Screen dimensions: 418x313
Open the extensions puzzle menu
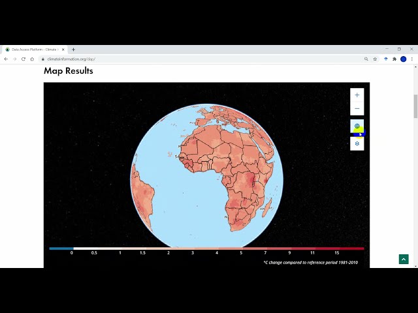coord(394,59)
